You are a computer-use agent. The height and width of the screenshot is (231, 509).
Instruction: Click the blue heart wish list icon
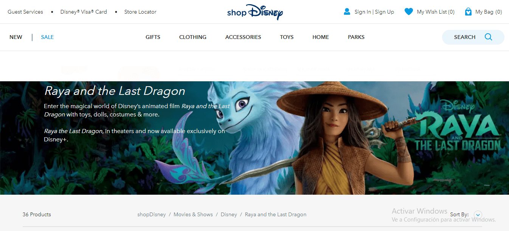[x=408, y=12]
